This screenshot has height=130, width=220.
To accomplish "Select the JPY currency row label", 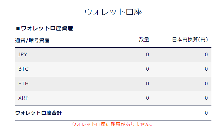I will [x=23, y=55].
